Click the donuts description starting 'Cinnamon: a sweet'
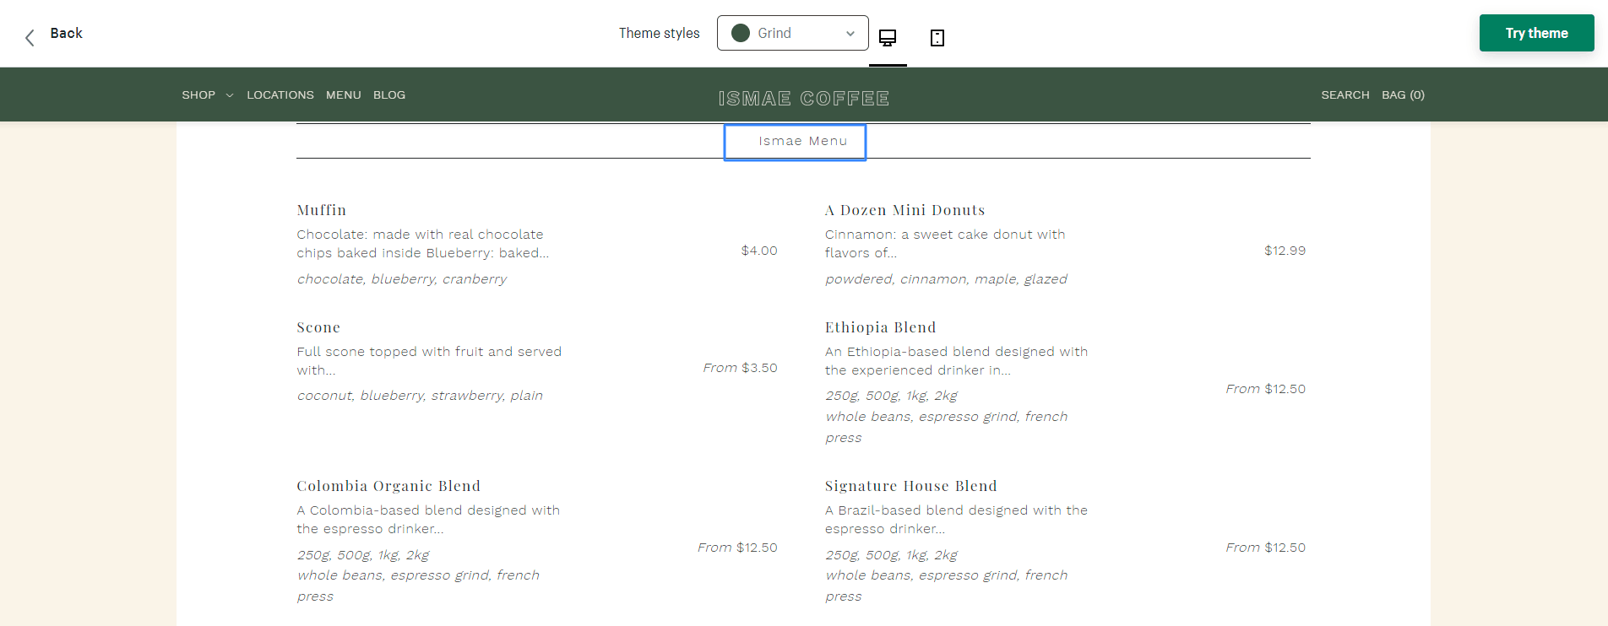The width and height of the screenshot is (1608, 626). point(945,244)
